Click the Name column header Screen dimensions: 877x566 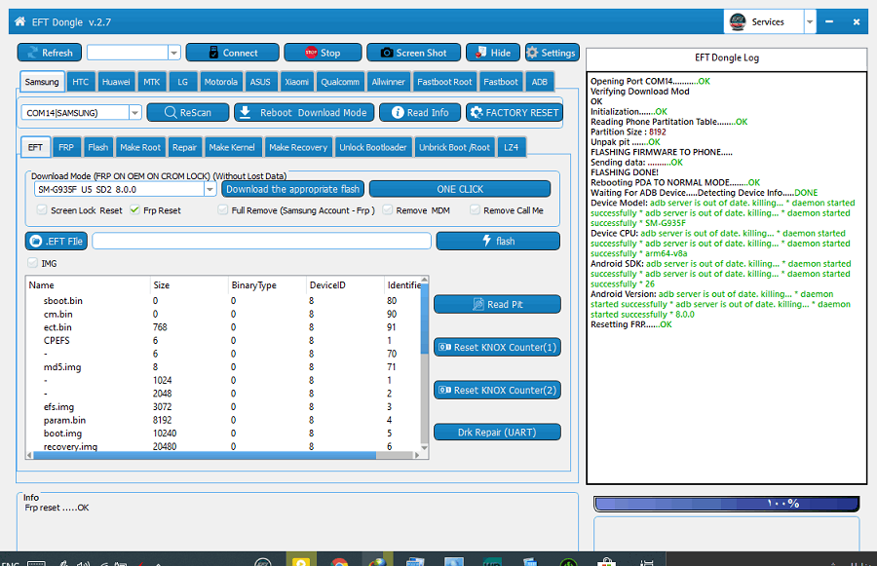[88, 285]
